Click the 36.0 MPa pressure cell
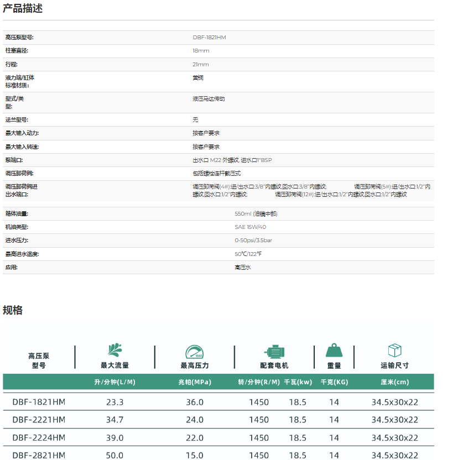The width and height of the screenshot is (458, 460). pos(194,402)
